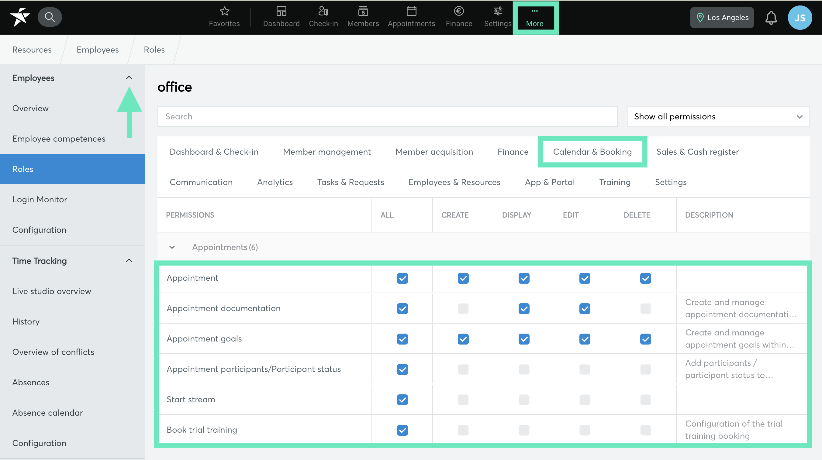
Task: Switch to Sales & Cash register tab
Action: coord(697,152)
